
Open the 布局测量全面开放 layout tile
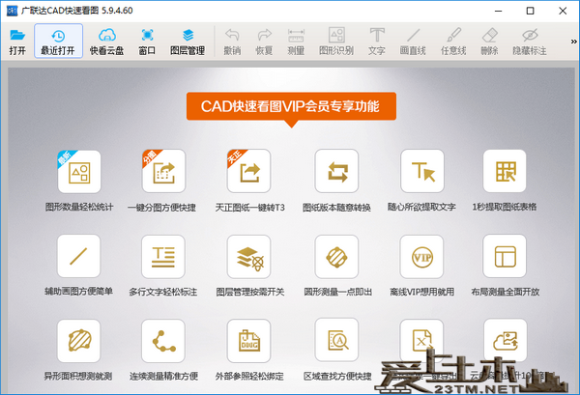[x=505, y=256]
